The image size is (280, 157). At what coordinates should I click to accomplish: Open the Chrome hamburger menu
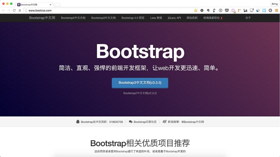[276, 10]
